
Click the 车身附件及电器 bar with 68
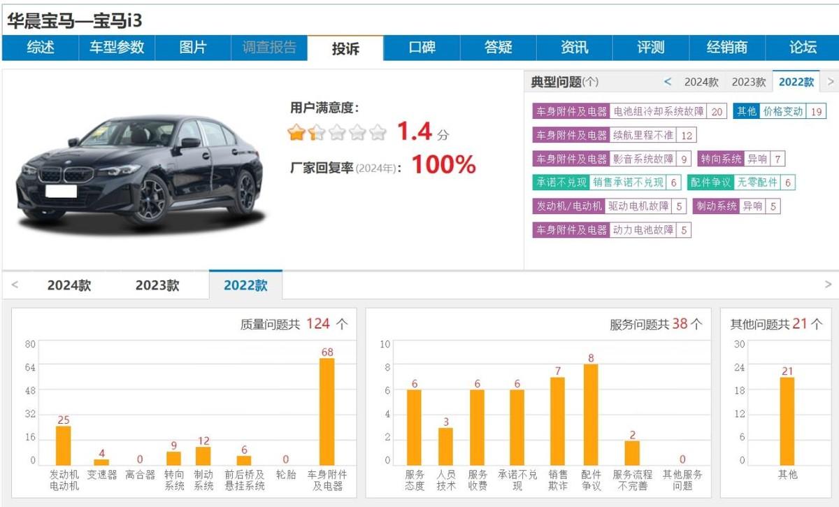click(327, 411)
